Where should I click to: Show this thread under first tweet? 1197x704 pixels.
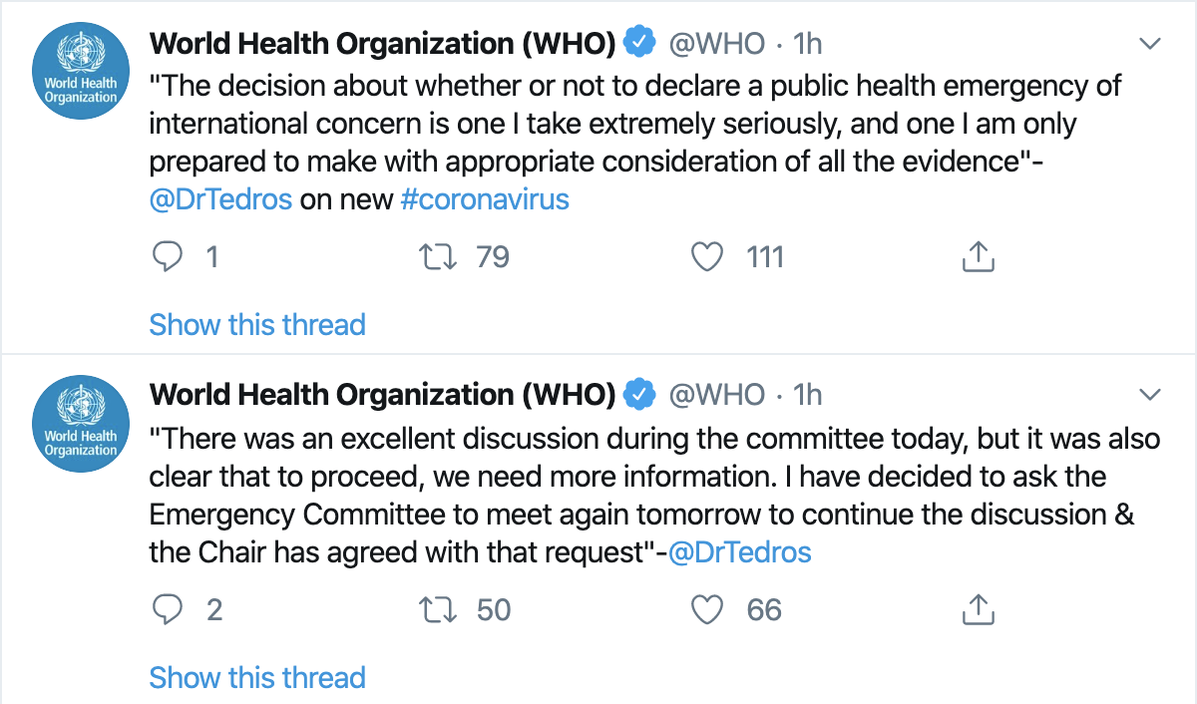pyautogui.click(x=257, y=325)
